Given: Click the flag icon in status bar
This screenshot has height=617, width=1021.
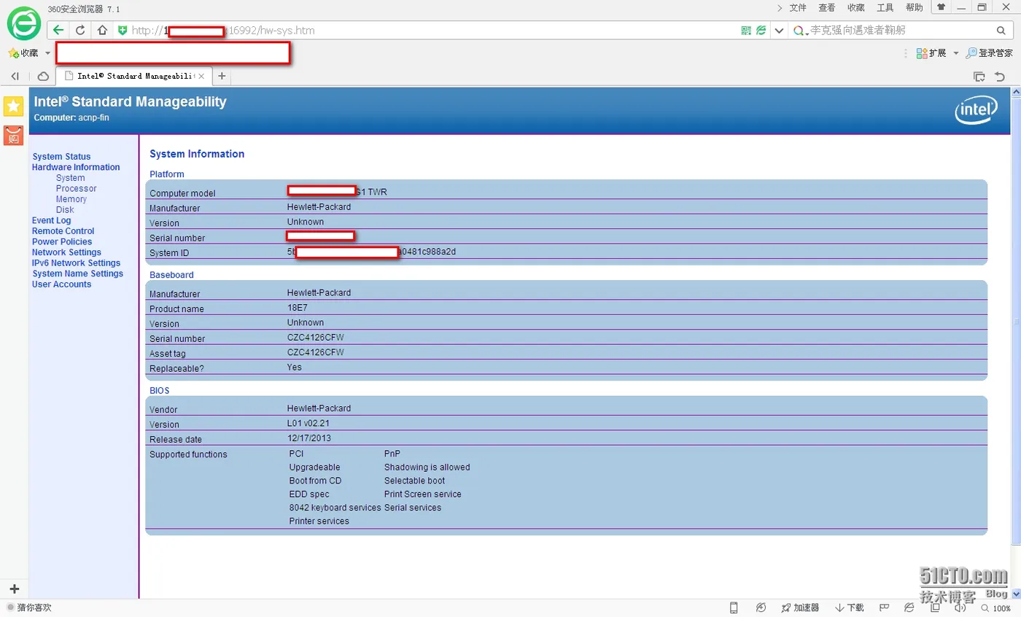Looking at the screenshot, I should point(884,608).
